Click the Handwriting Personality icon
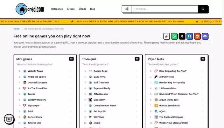The height and width of the screenshot is (128, 224). pos(156,83)
